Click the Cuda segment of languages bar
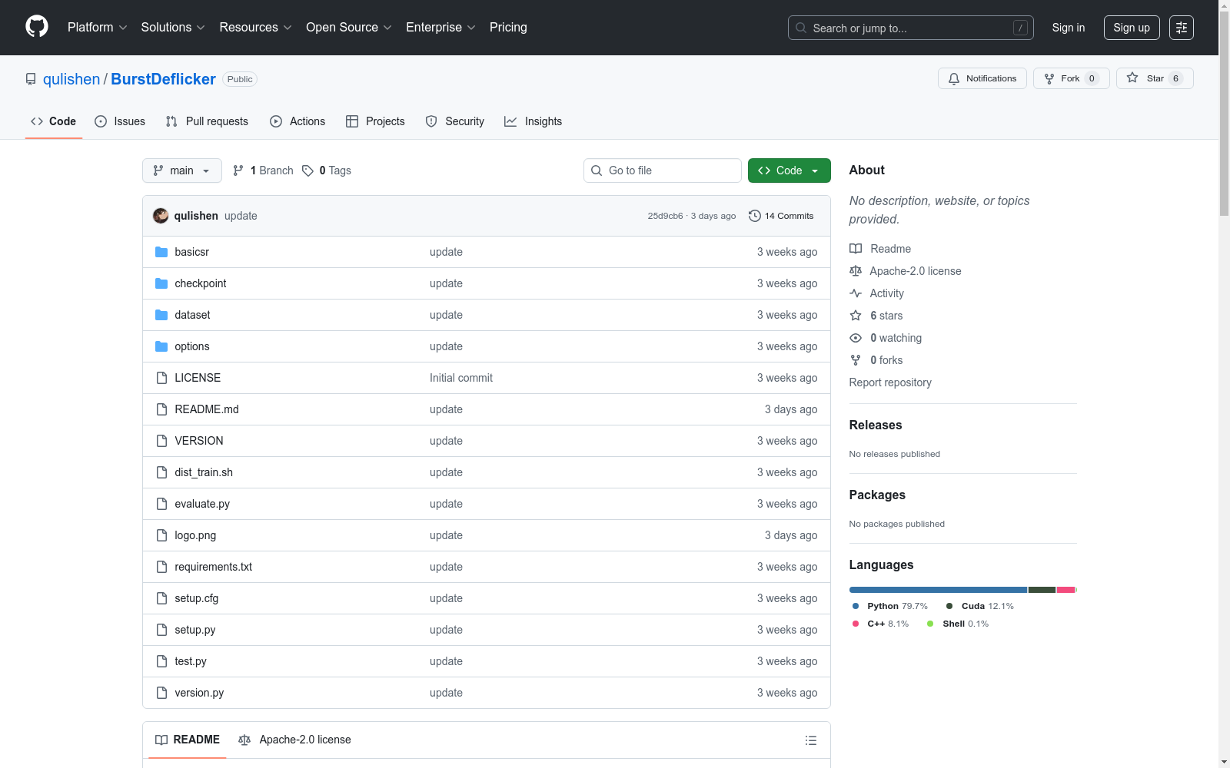The image size is (1230, 768). (1042, 590)
